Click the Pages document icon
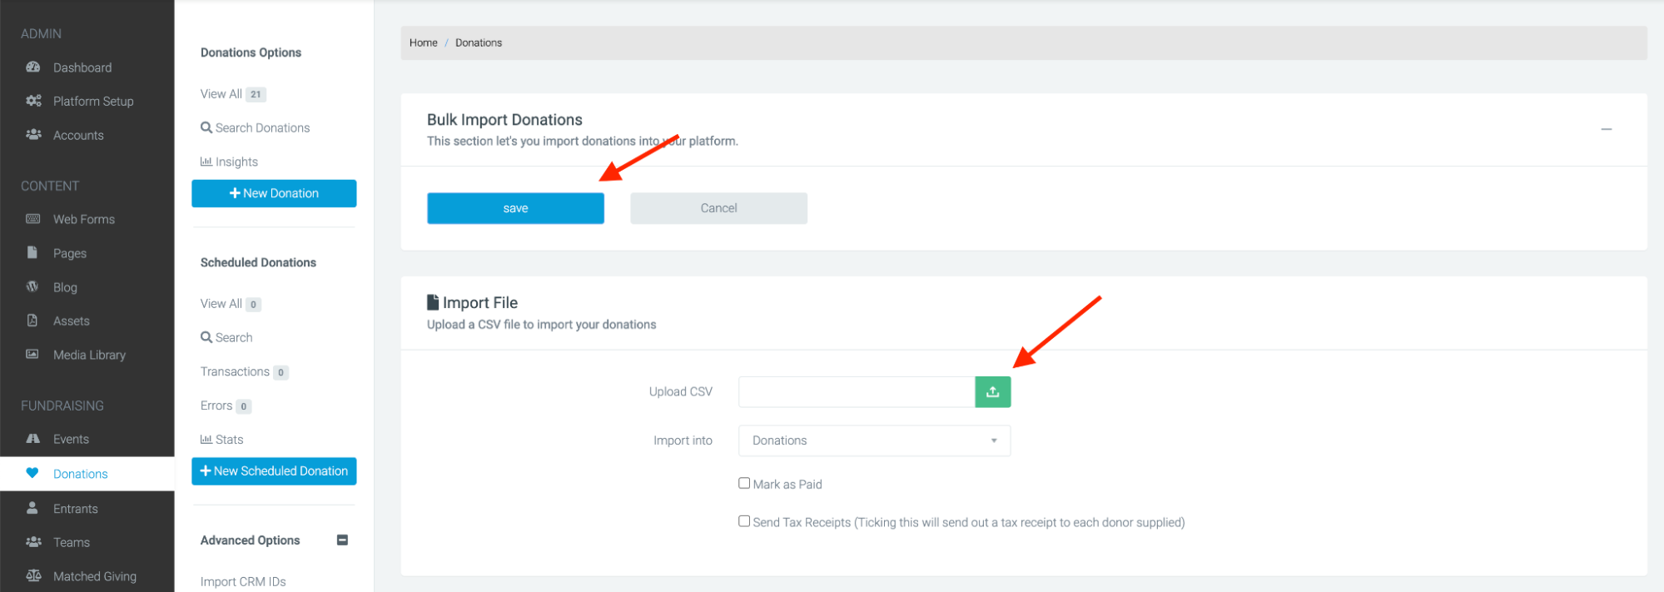1664x592 pixels. pos(32,252)
